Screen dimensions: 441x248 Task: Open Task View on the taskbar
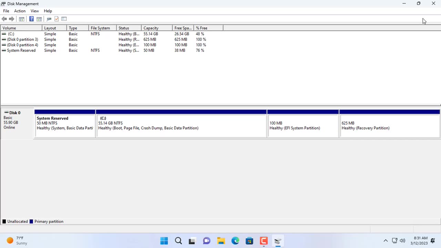pyautogui.click(x=192, y=241)
